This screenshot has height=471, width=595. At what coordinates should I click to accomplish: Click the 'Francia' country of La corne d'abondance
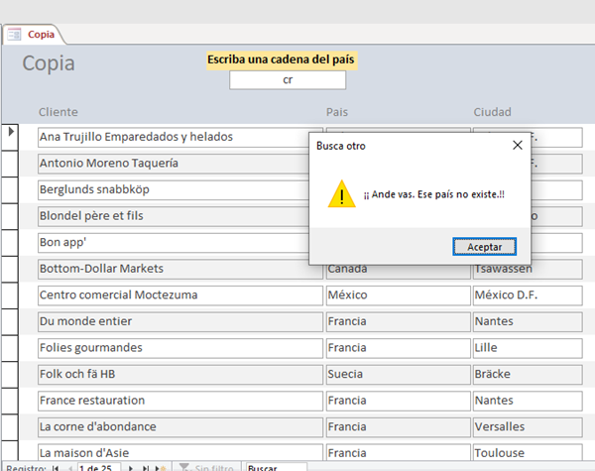[398, 427]
